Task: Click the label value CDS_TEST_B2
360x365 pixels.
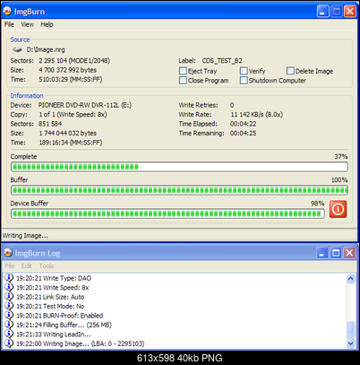Action: [222, 61]
